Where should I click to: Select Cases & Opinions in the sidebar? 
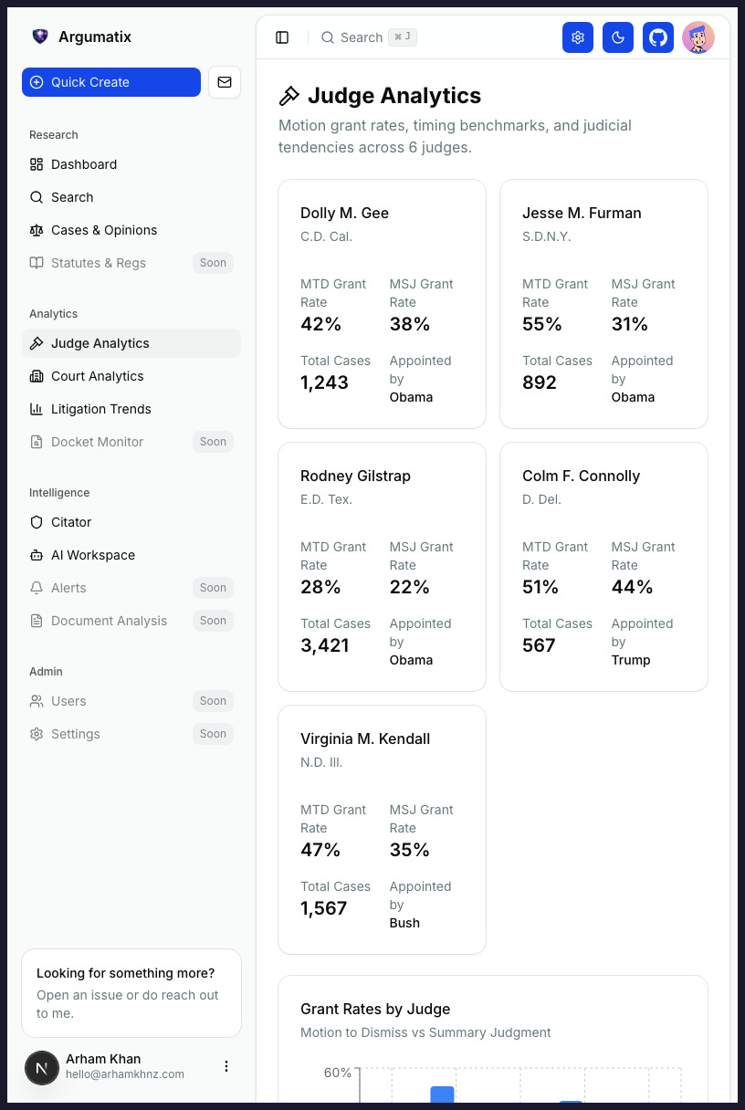coord(104,230)
